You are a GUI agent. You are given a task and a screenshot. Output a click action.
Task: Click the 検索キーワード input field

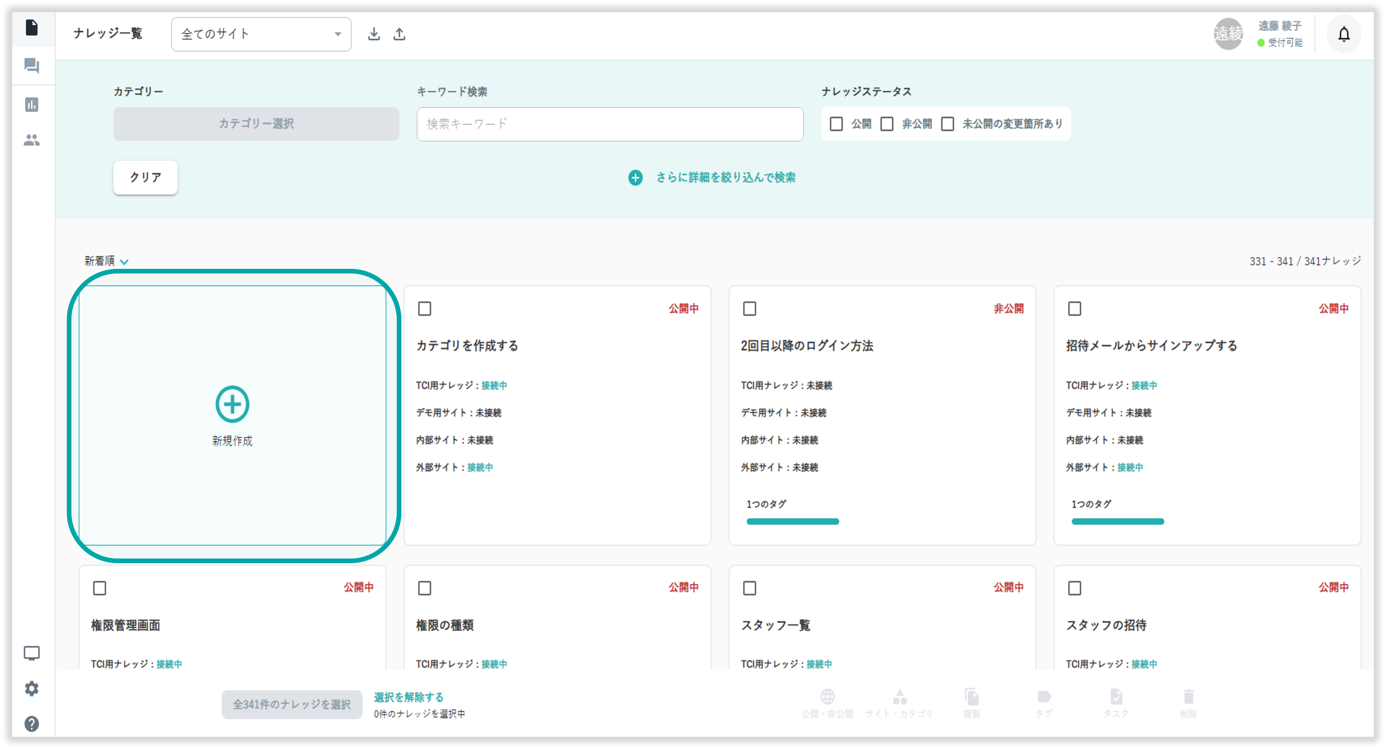click(610, 124)
